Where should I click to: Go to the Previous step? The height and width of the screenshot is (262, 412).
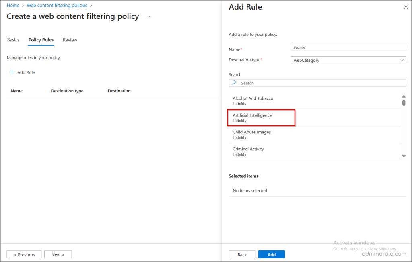tap(24, 254)
